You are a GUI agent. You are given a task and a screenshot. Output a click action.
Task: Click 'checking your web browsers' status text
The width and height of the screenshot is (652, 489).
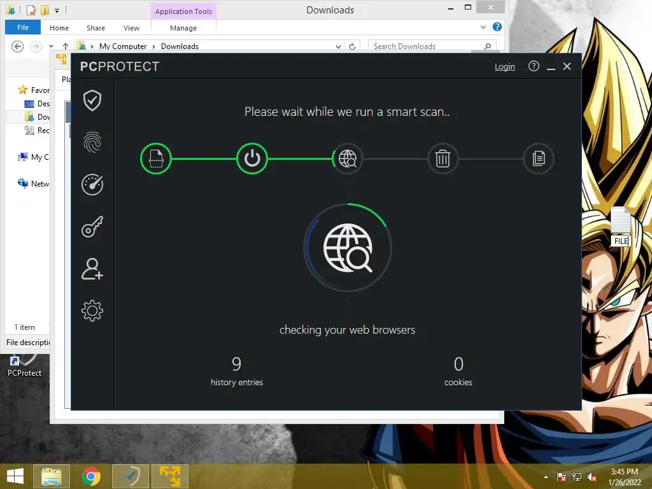point(347,330)
